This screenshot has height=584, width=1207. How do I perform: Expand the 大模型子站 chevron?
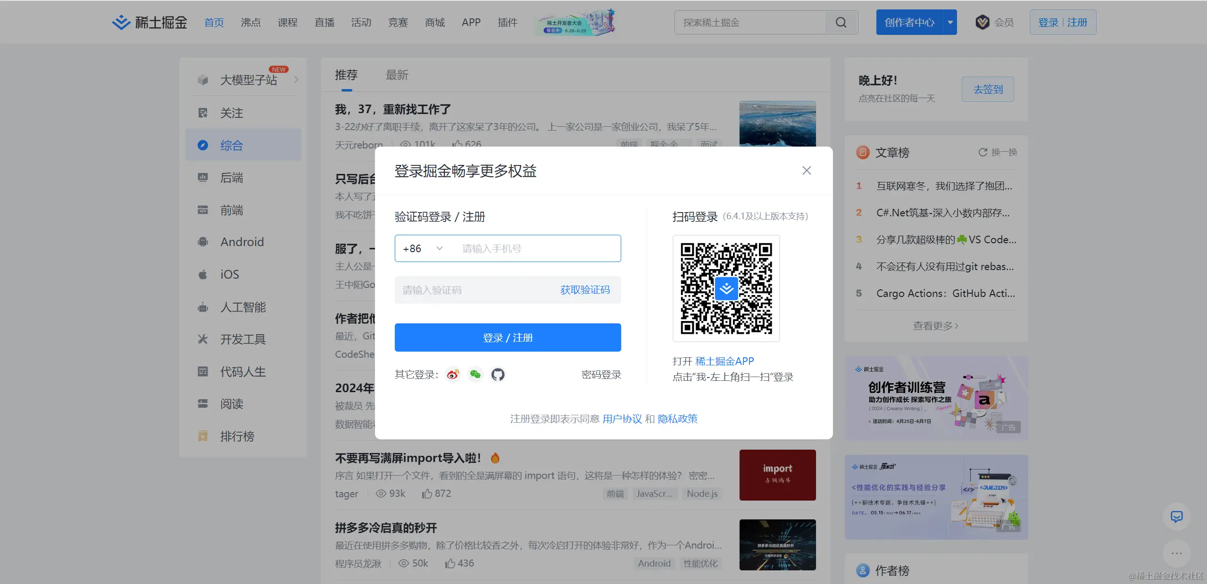[296, 80]
